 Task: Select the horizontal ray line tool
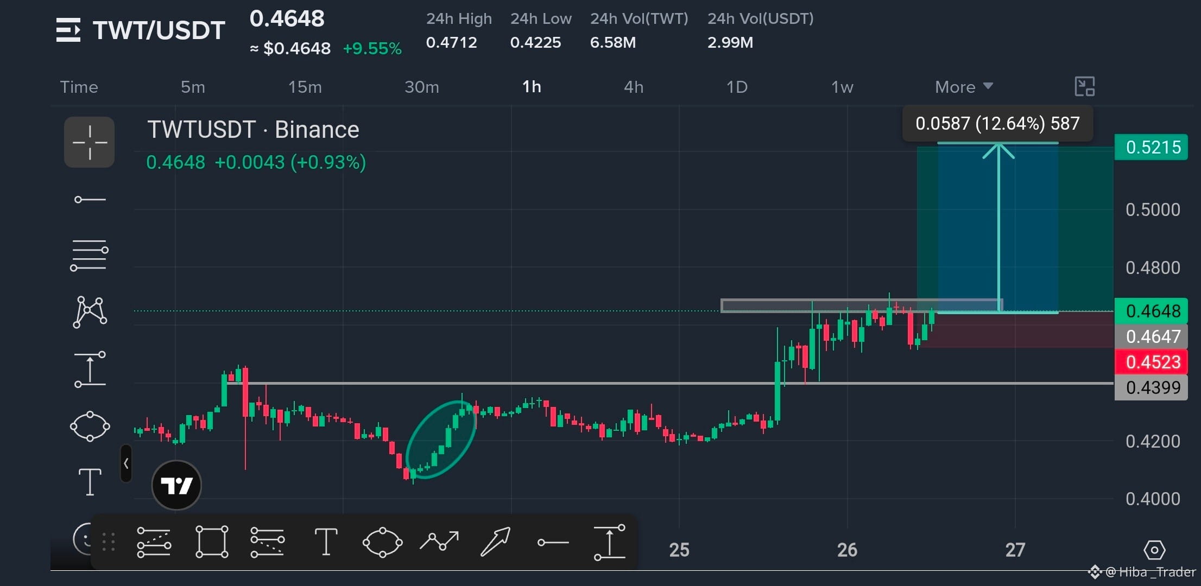pos(90,200)
